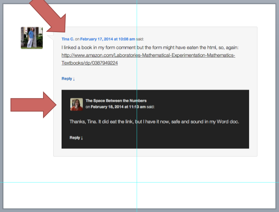
Task: Open the February 17, 2014 at 10:08 am permalink
Action: [x=108, y=39]
